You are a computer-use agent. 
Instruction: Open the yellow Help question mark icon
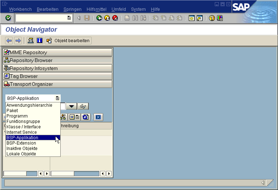click(x=212, y=18)
